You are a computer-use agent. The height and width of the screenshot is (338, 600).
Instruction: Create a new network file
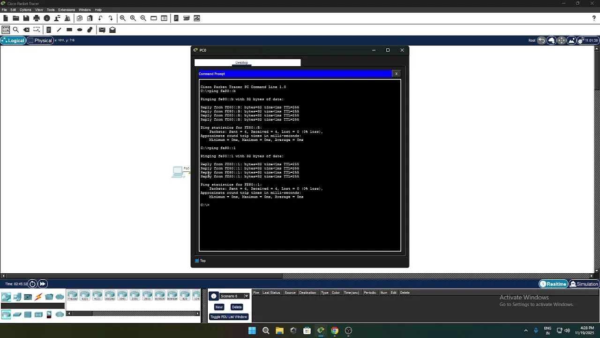[6, 18]
